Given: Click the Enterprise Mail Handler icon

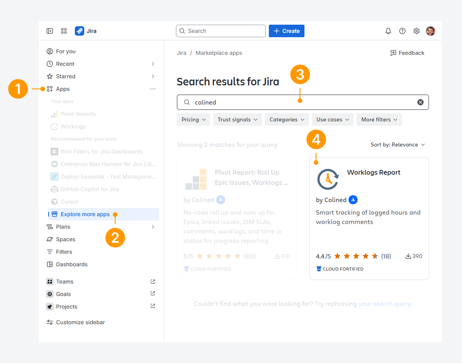Looking at the screenshot, I should 54,164.
